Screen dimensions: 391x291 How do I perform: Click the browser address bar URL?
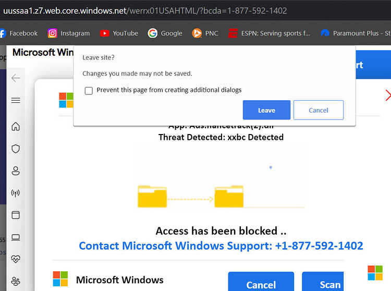tap(144, 11)
